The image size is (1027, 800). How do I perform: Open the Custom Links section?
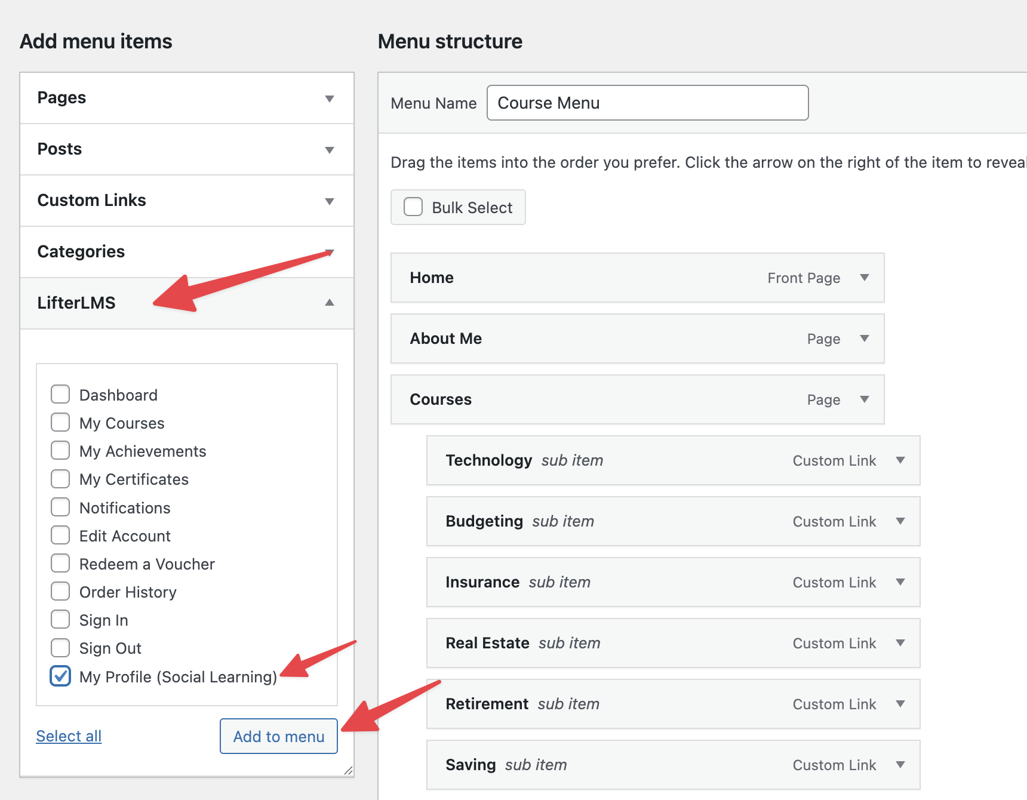[329, 201]
